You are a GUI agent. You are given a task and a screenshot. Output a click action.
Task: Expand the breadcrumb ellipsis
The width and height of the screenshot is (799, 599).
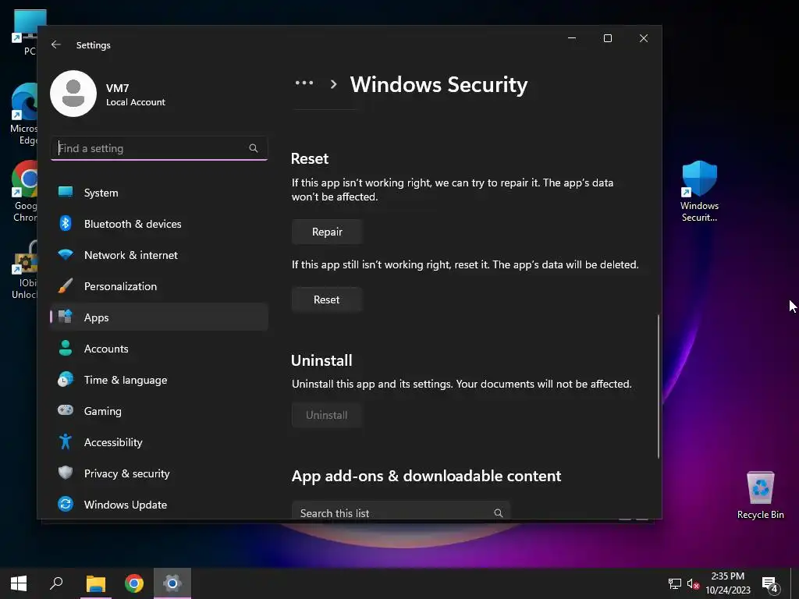point(304,83)
